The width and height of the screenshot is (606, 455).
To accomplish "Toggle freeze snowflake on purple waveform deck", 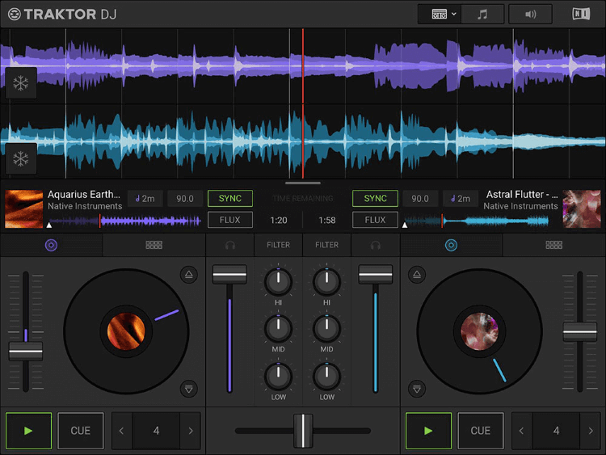I will 21,82.
